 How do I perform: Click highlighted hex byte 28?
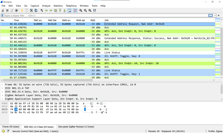16,109
